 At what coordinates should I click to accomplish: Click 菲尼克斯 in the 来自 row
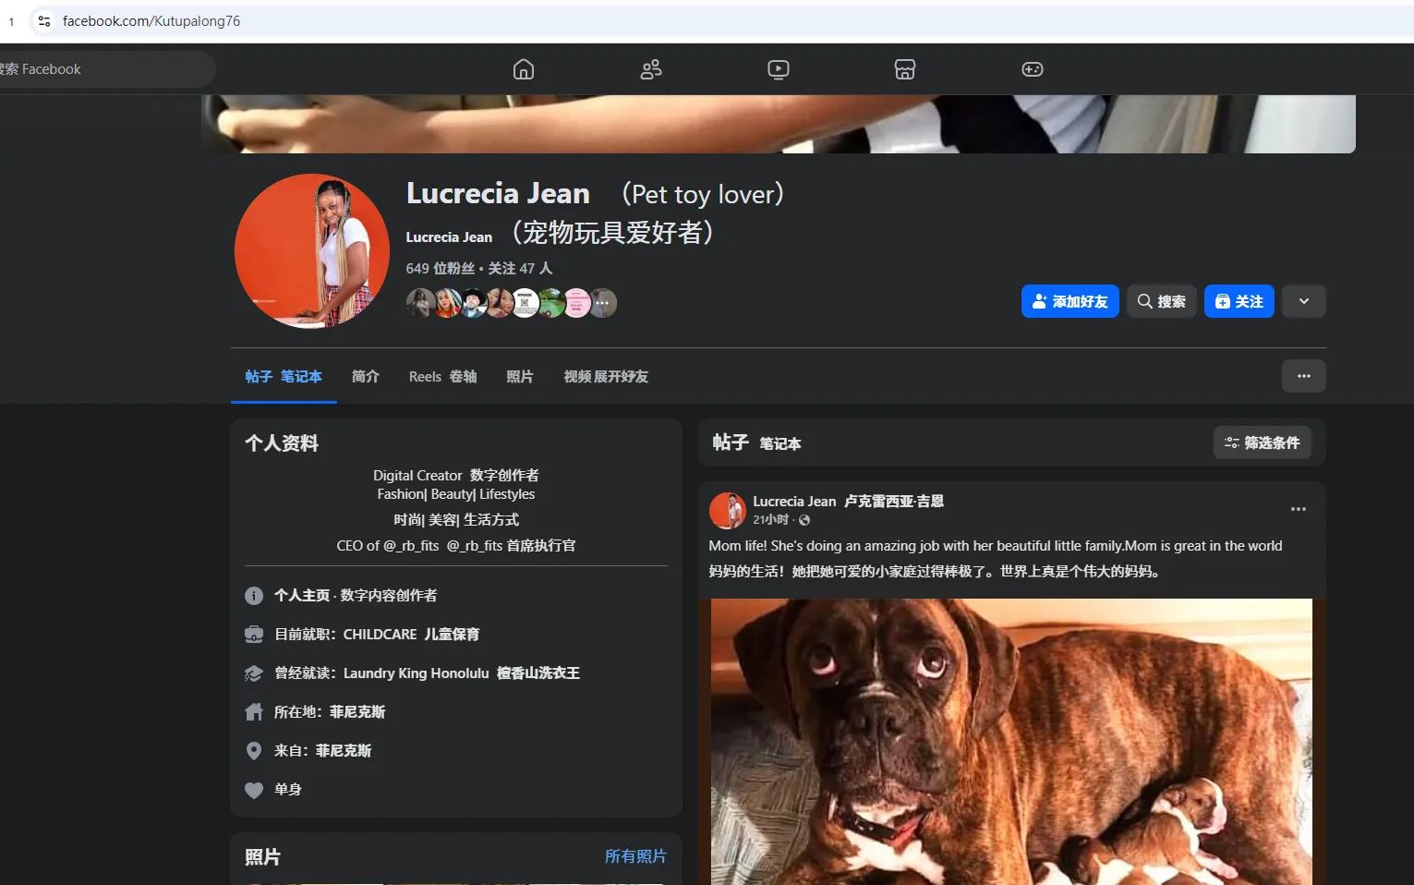[344, 751]
